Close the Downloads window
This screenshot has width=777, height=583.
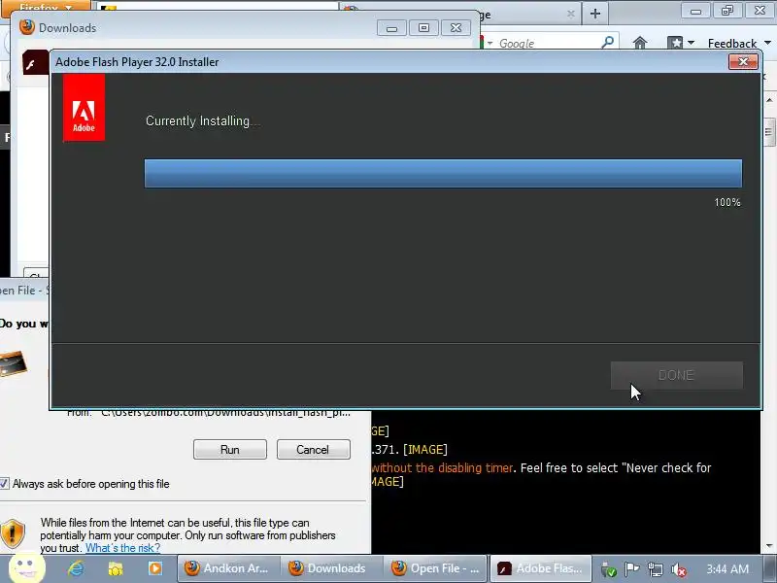pos(456,28)
